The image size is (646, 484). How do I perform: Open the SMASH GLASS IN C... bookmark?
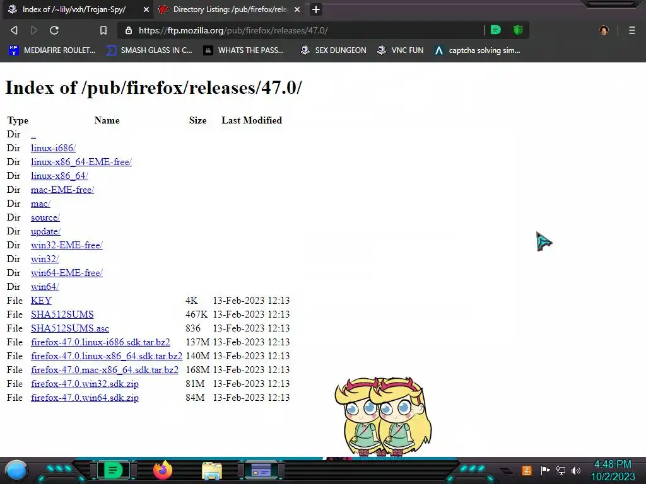(149, 50)
